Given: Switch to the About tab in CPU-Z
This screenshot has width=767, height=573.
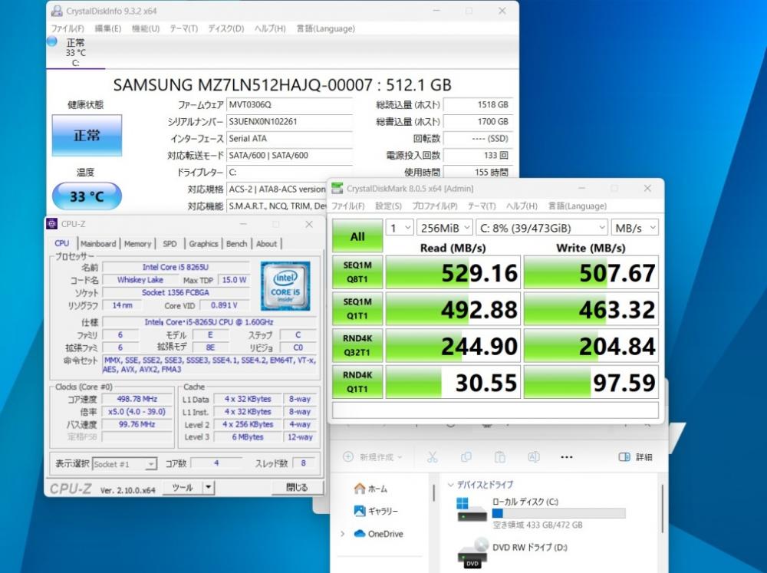Looking at the screenshot, I should (x=267, y=243).
